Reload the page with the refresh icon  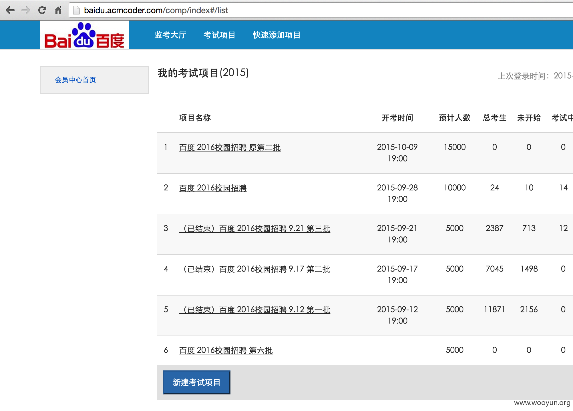pos(42,10)
